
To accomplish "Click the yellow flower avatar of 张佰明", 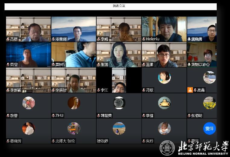I will point(209,103).
